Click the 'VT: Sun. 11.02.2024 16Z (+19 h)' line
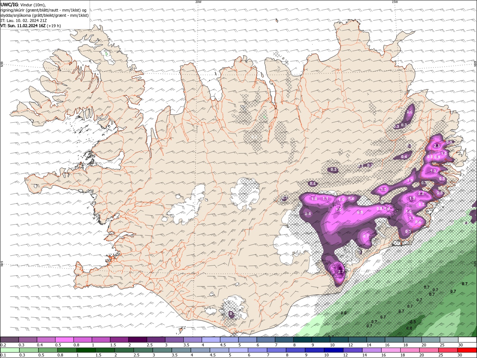Image resolution: width=477 pixels, height=358 pixels. [x=31, y=26]
